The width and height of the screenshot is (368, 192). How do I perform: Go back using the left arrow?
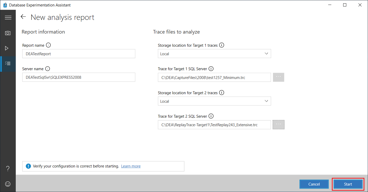pyautogui.click(x=23, y=17)
